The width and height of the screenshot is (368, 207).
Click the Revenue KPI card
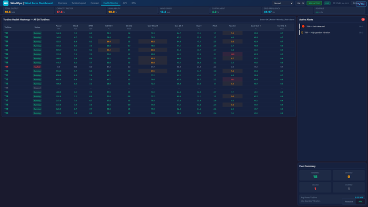point(340,11)
